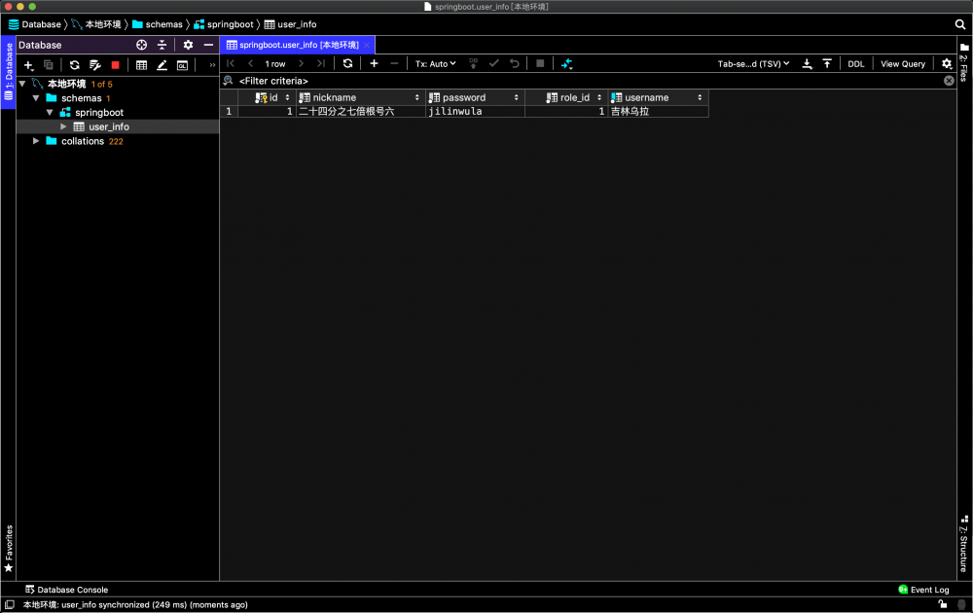Open the Z: Structure side tab
The height and width of the screenshot is (613, 973).
(x=964, y=544)
